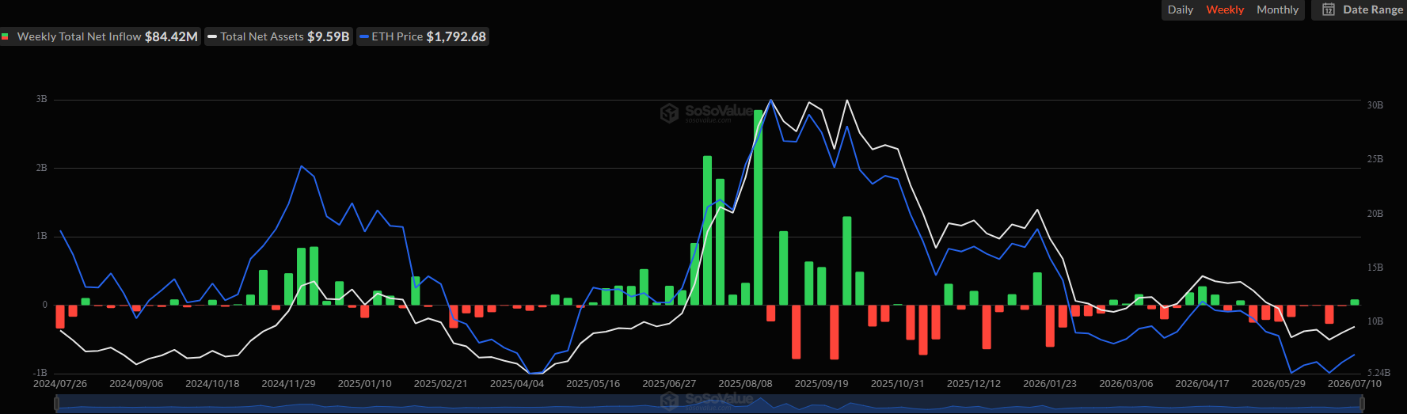
Task: Click the 2024/11/29 x-axis date label
Action: [x=288, y=383]
